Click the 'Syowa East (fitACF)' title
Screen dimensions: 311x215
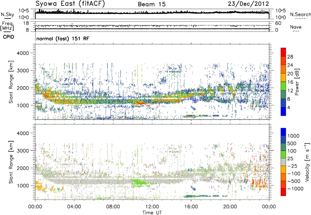70,4
